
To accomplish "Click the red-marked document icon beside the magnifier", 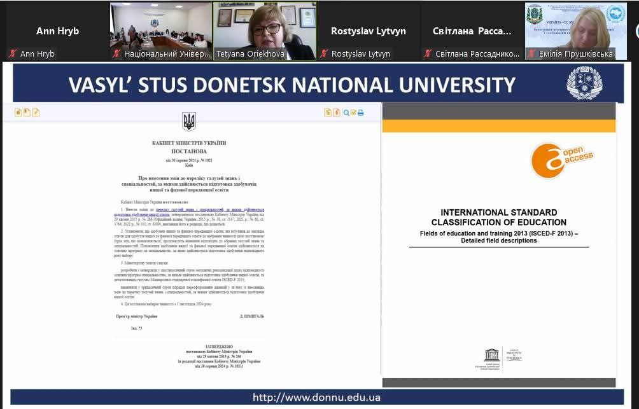I will (x=337, y=113).
